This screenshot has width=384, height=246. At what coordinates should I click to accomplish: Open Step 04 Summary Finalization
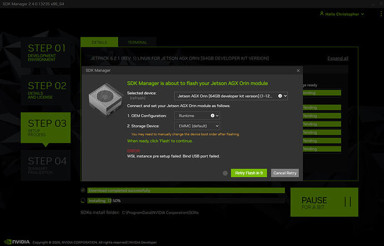point(46,165)
